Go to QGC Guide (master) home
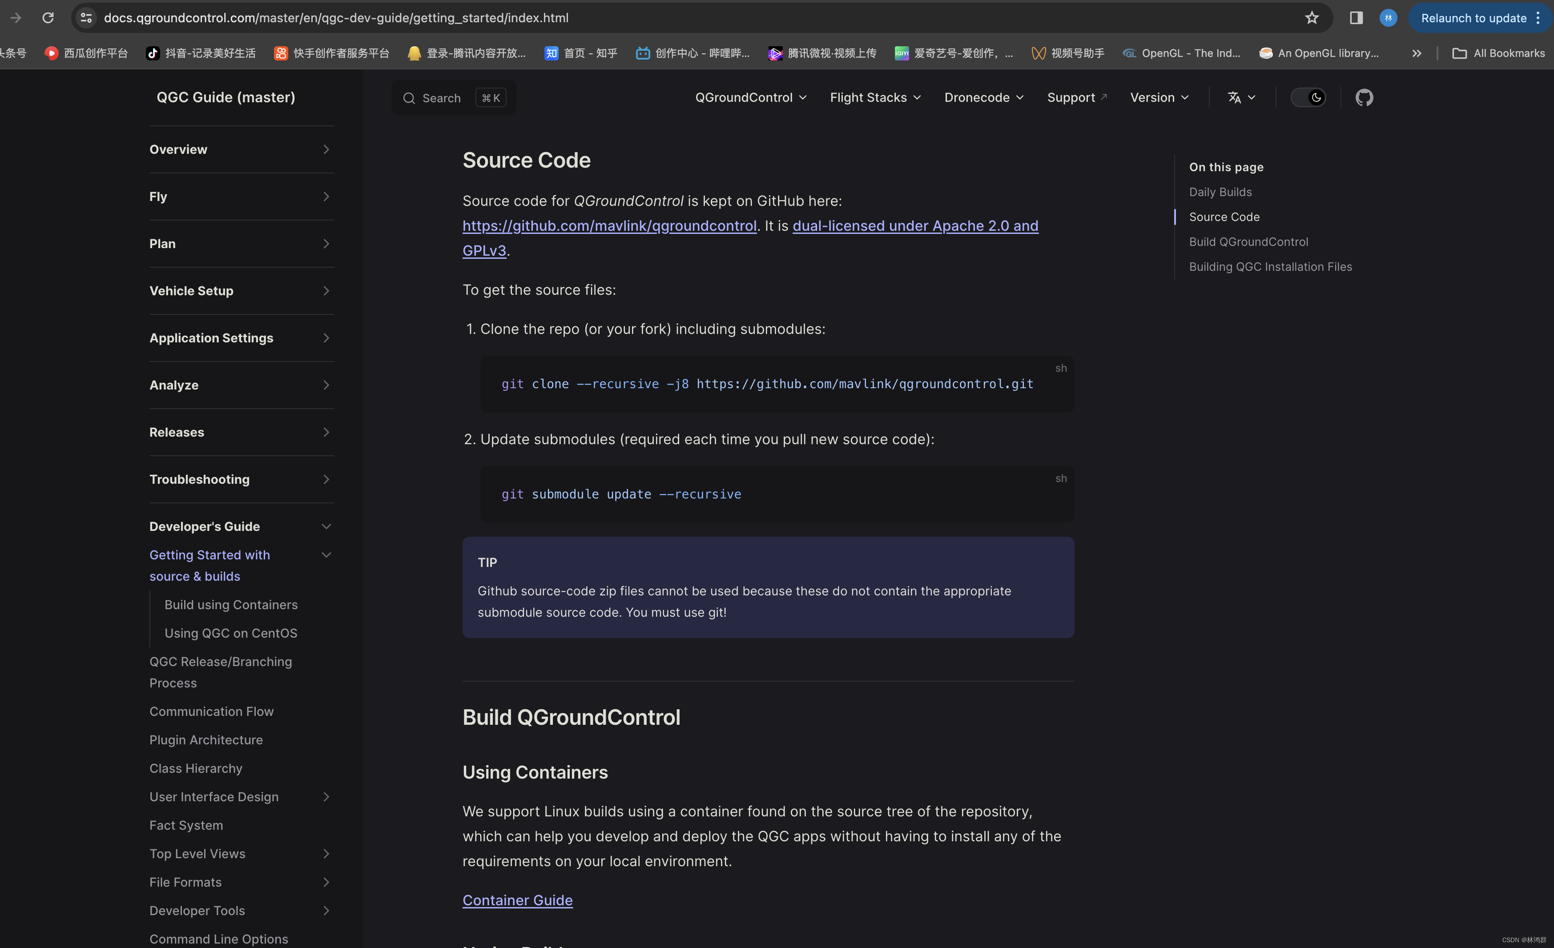Screen dimensions: 1554x948 226,97
